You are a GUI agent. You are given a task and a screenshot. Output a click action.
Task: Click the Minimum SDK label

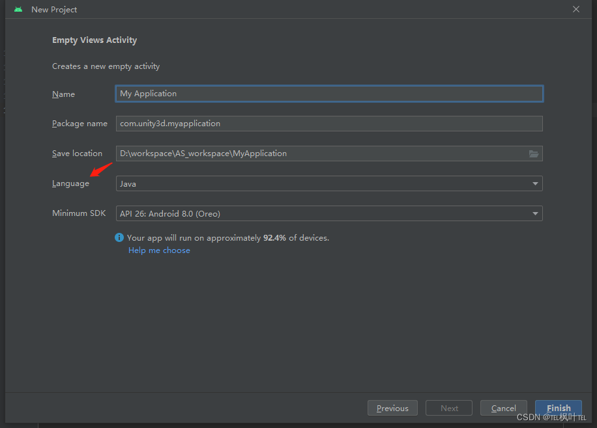[x=79, y=213]
